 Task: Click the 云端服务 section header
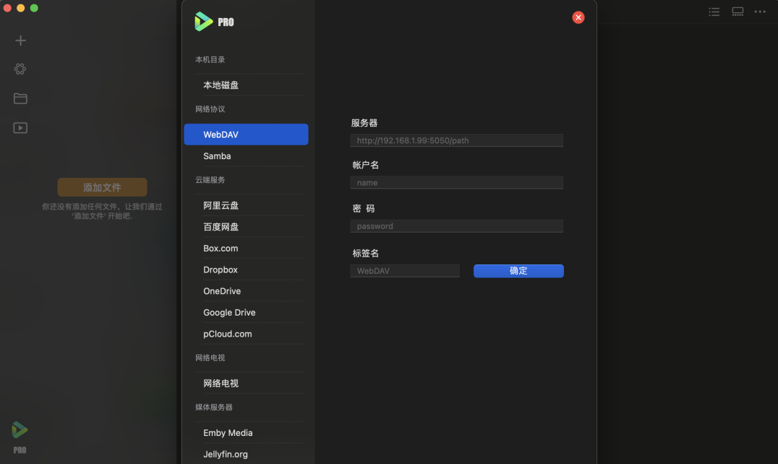(210, 179)
